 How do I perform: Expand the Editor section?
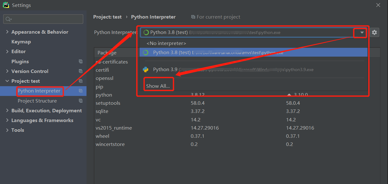[8, 51]
